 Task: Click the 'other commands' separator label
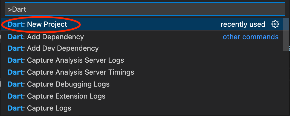(251, 37)
